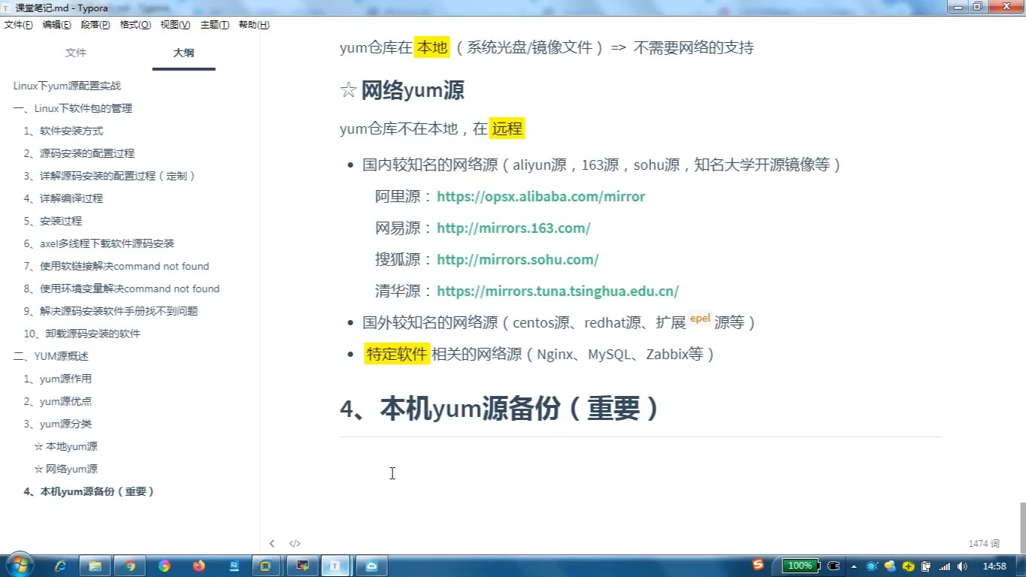Click the highlighted 本地 text
Viewport: 1026px width, 577px height.
[431, 47]
